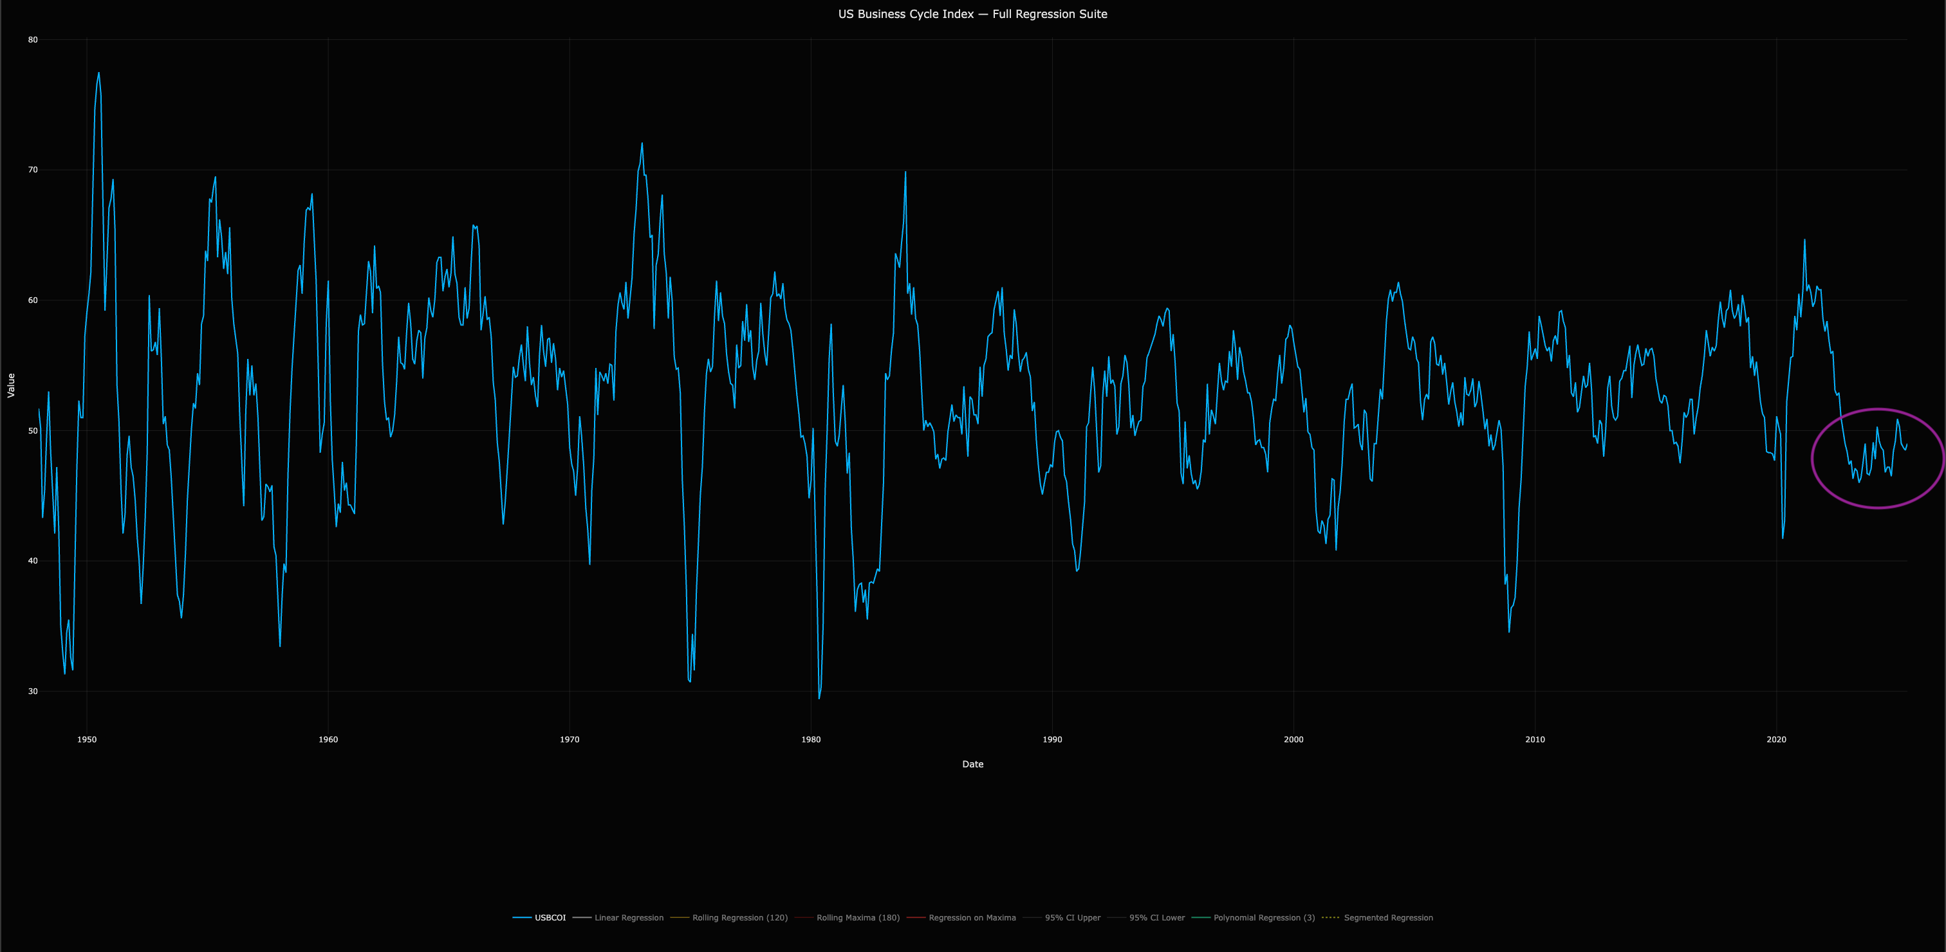Viewport: 1946px width, 952px height.
Task: Select the 1990 x-axis tick label
Action: 1052,739
